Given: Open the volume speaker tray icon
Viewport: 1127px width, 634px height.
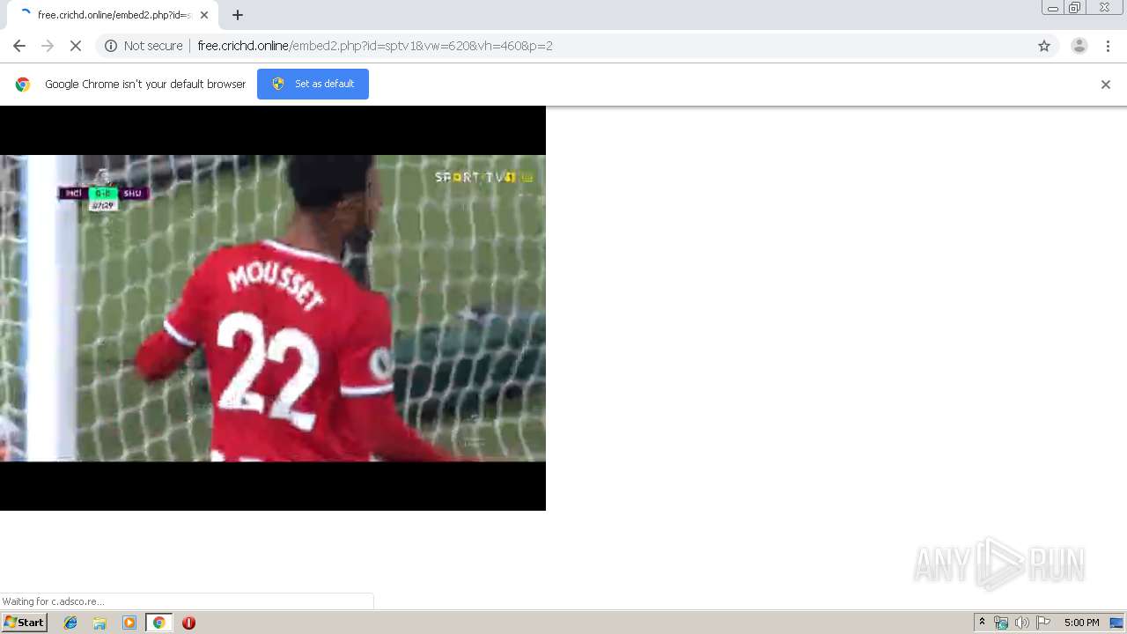Looking at the screenshot, I should pos(1021,623).
